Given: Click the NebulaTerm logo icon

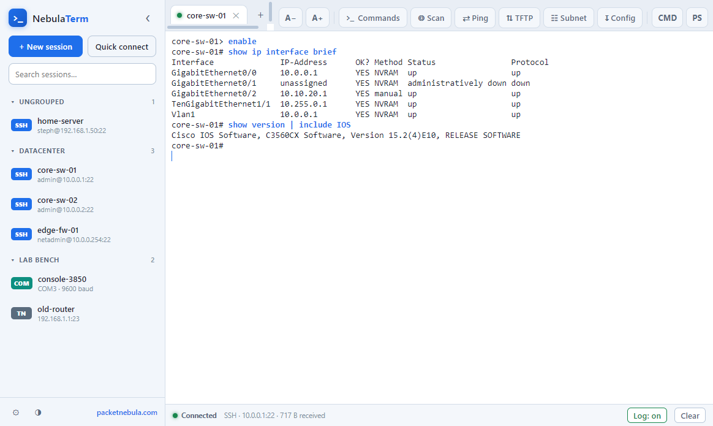Looking at the screenshot, I should point(18,18).
